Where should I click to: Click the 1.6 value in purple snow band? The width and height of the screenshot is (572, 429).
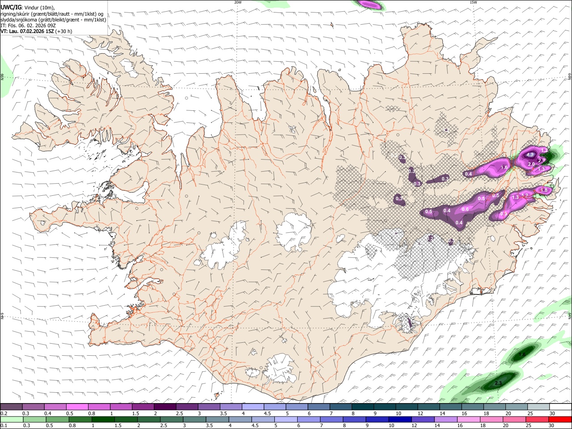point(505,168)
